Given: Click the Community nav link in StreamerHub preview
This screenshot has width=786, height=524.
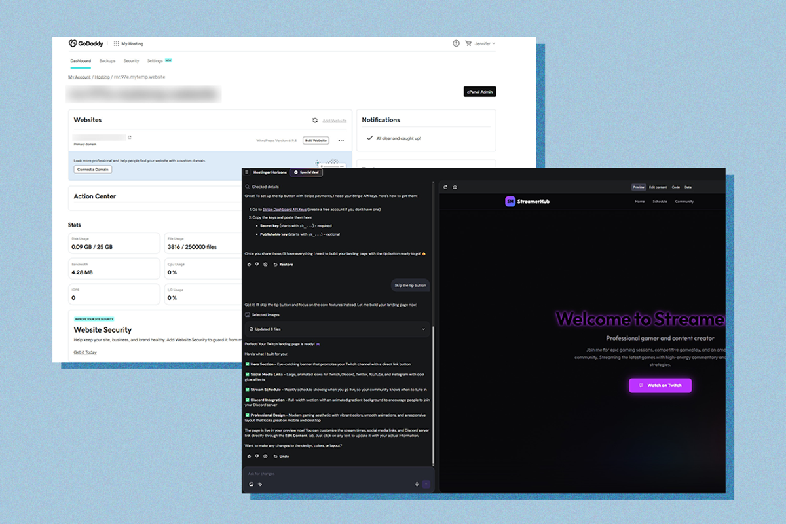Looking at the screenshot, I should pos(684,202).
